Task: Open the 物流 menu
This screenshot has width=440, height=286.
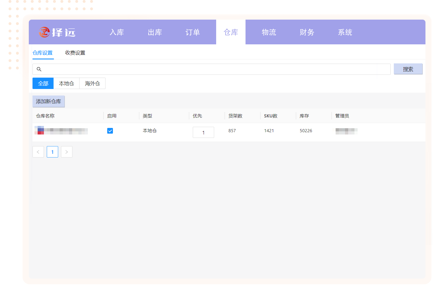Action: click(269, 32)
